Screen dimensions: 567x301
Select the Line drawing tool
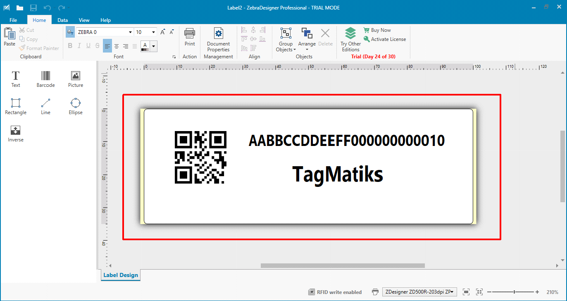45,106
